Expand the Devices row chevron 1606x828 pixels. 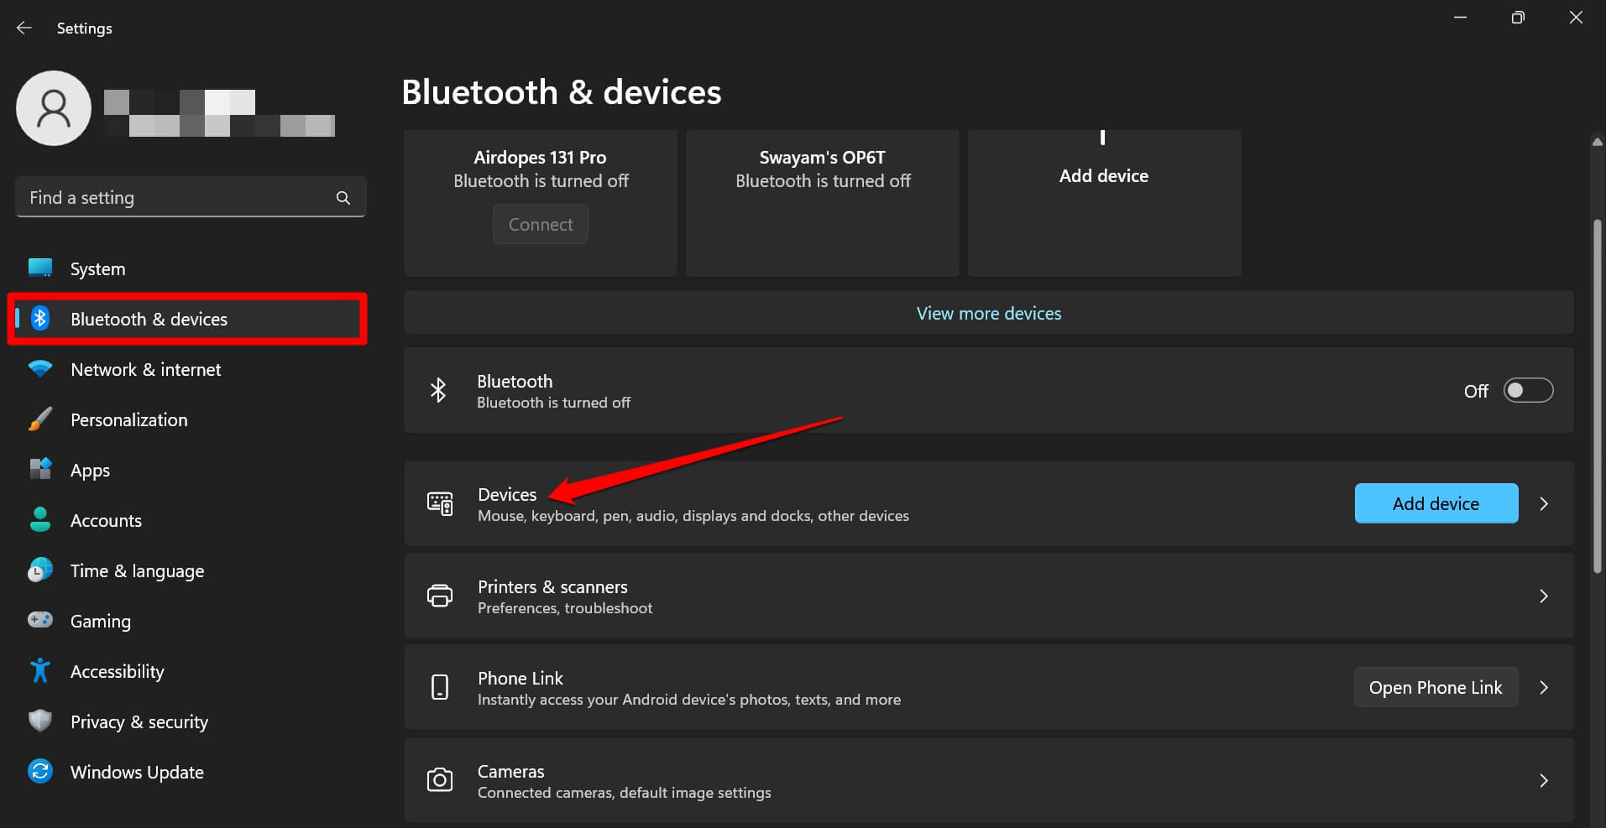point(1543,503)
